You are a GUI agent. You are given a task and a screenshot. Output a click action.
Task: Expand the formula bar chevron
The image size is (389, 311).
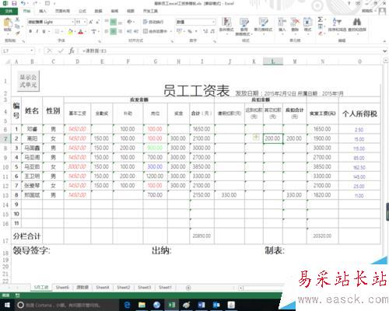coord(385,51)
